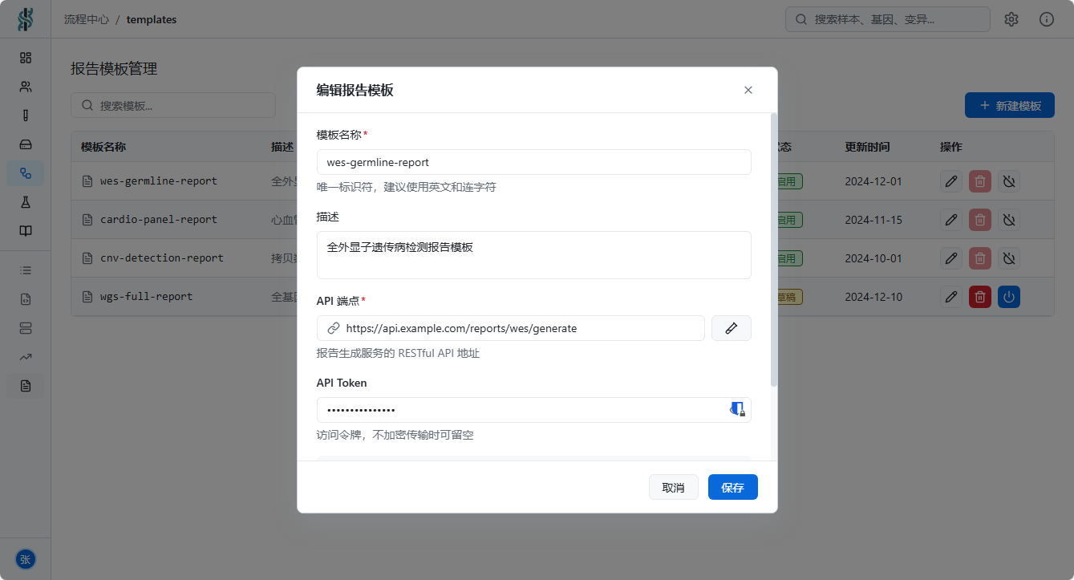Delete the wes-germline-report template
This screenshot has height=580, width=1074.
click(980, 181)
